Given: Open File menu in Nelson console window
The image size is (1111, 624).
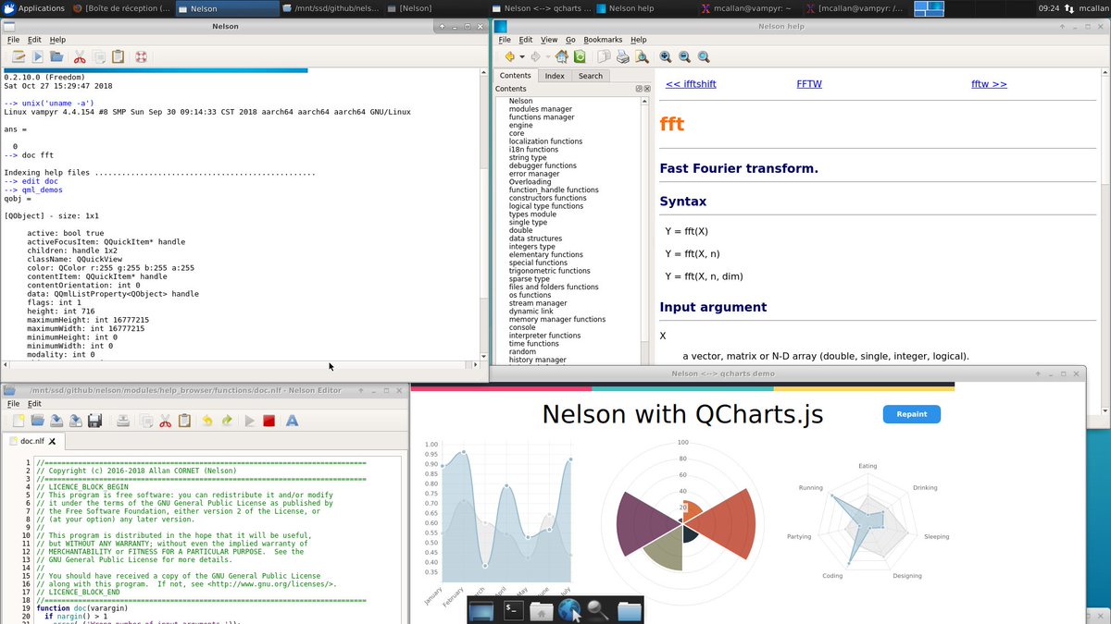Looking at the screenshot, I should [x=13, y=40].
